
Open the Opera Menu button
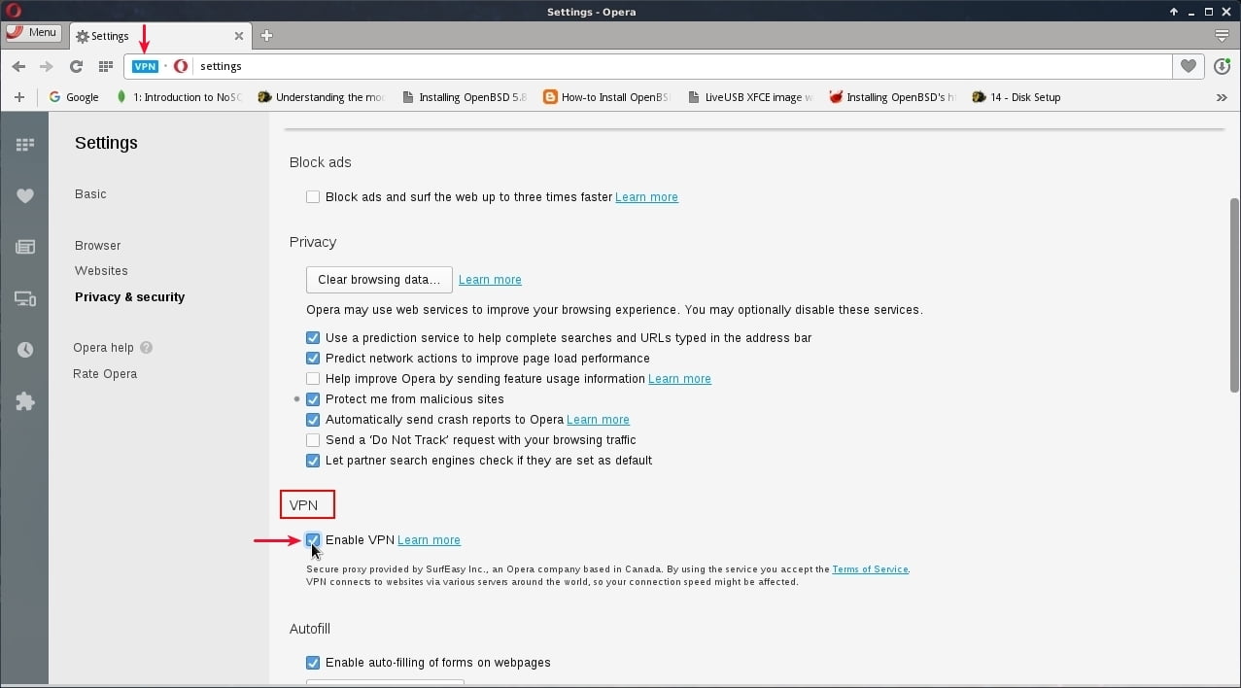tap(32, 32)
